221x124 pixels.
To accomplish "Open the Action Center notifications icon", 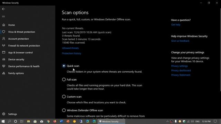I will coord(215,121).
